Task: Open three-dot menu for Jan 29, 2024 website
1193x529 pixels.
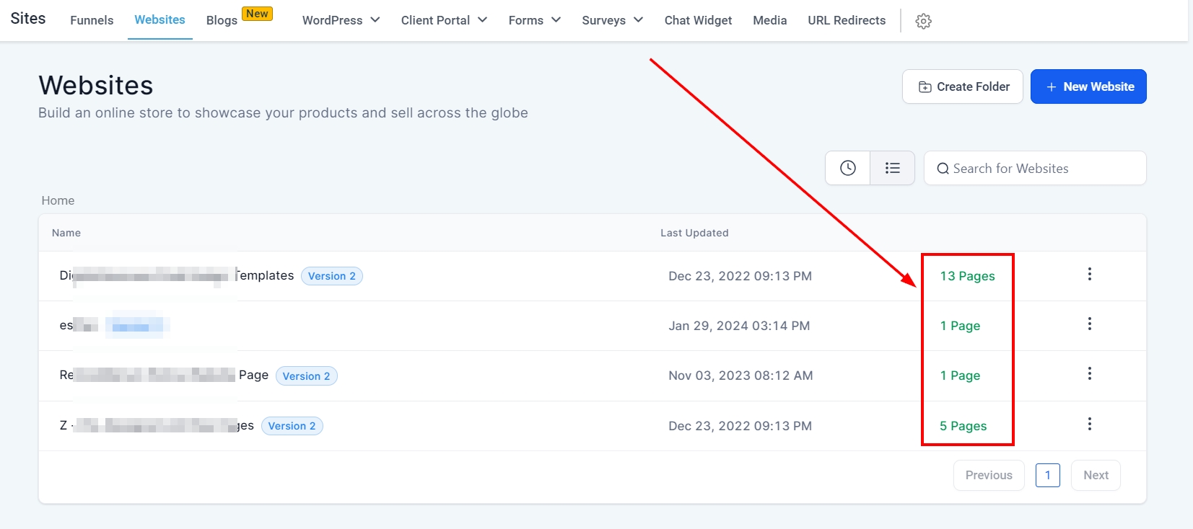Action: tap(1089, 324)
